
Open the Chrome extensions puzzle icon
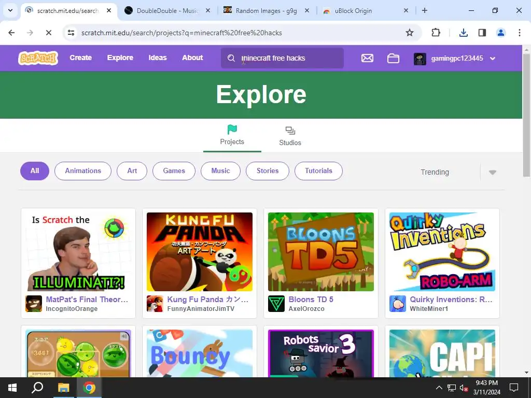coord(436,33)
